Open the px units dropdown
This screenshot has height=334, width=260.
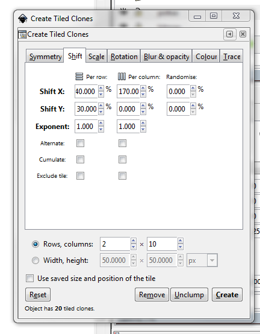202,260
